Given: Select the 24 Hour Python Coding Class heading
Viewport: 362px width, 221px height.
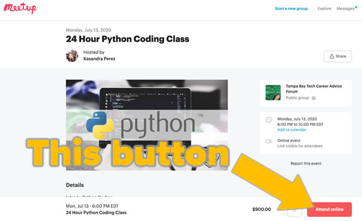Looking at the screenshot, I should (127, 39).
